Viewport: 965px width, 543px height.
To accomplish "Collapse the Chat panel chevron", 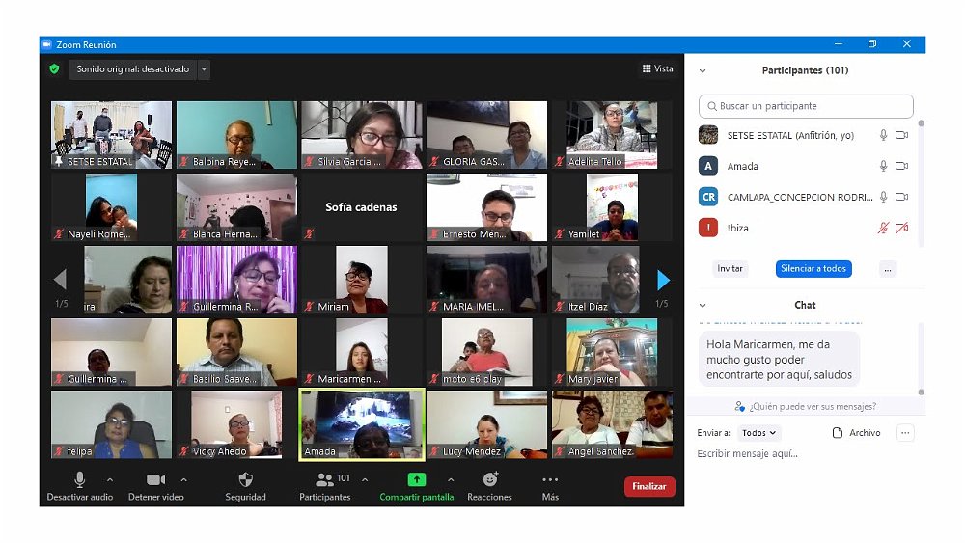I will (x=703, y=305).
